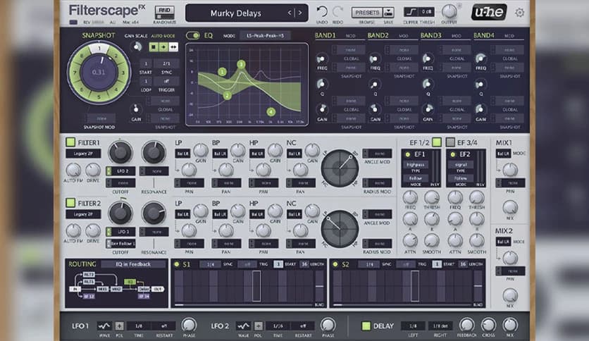This screenshot has height=341, width=589.
Task: Open Mix1 Bal LR mode dropdown
Action: click(x=503, y=153)
